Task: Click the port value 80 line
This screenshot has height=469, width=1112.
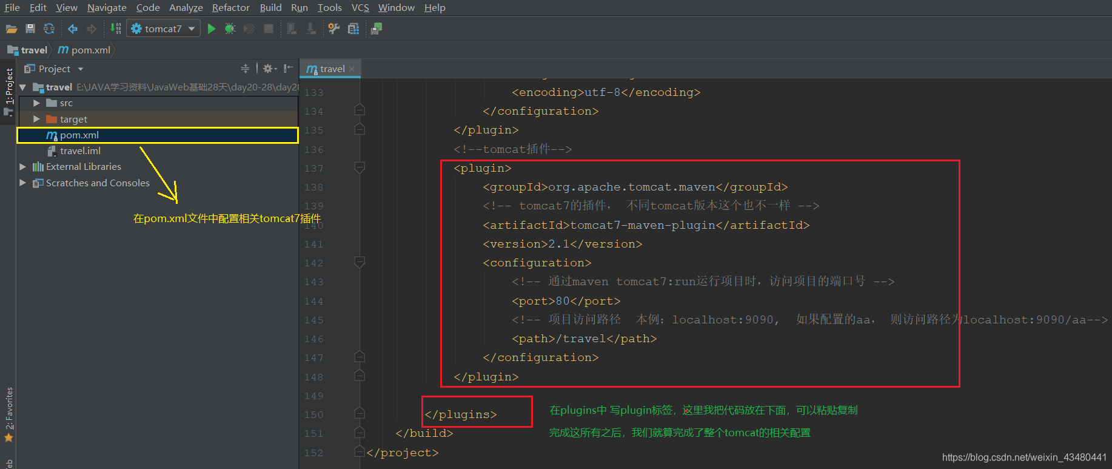Action: coord(566,301)
